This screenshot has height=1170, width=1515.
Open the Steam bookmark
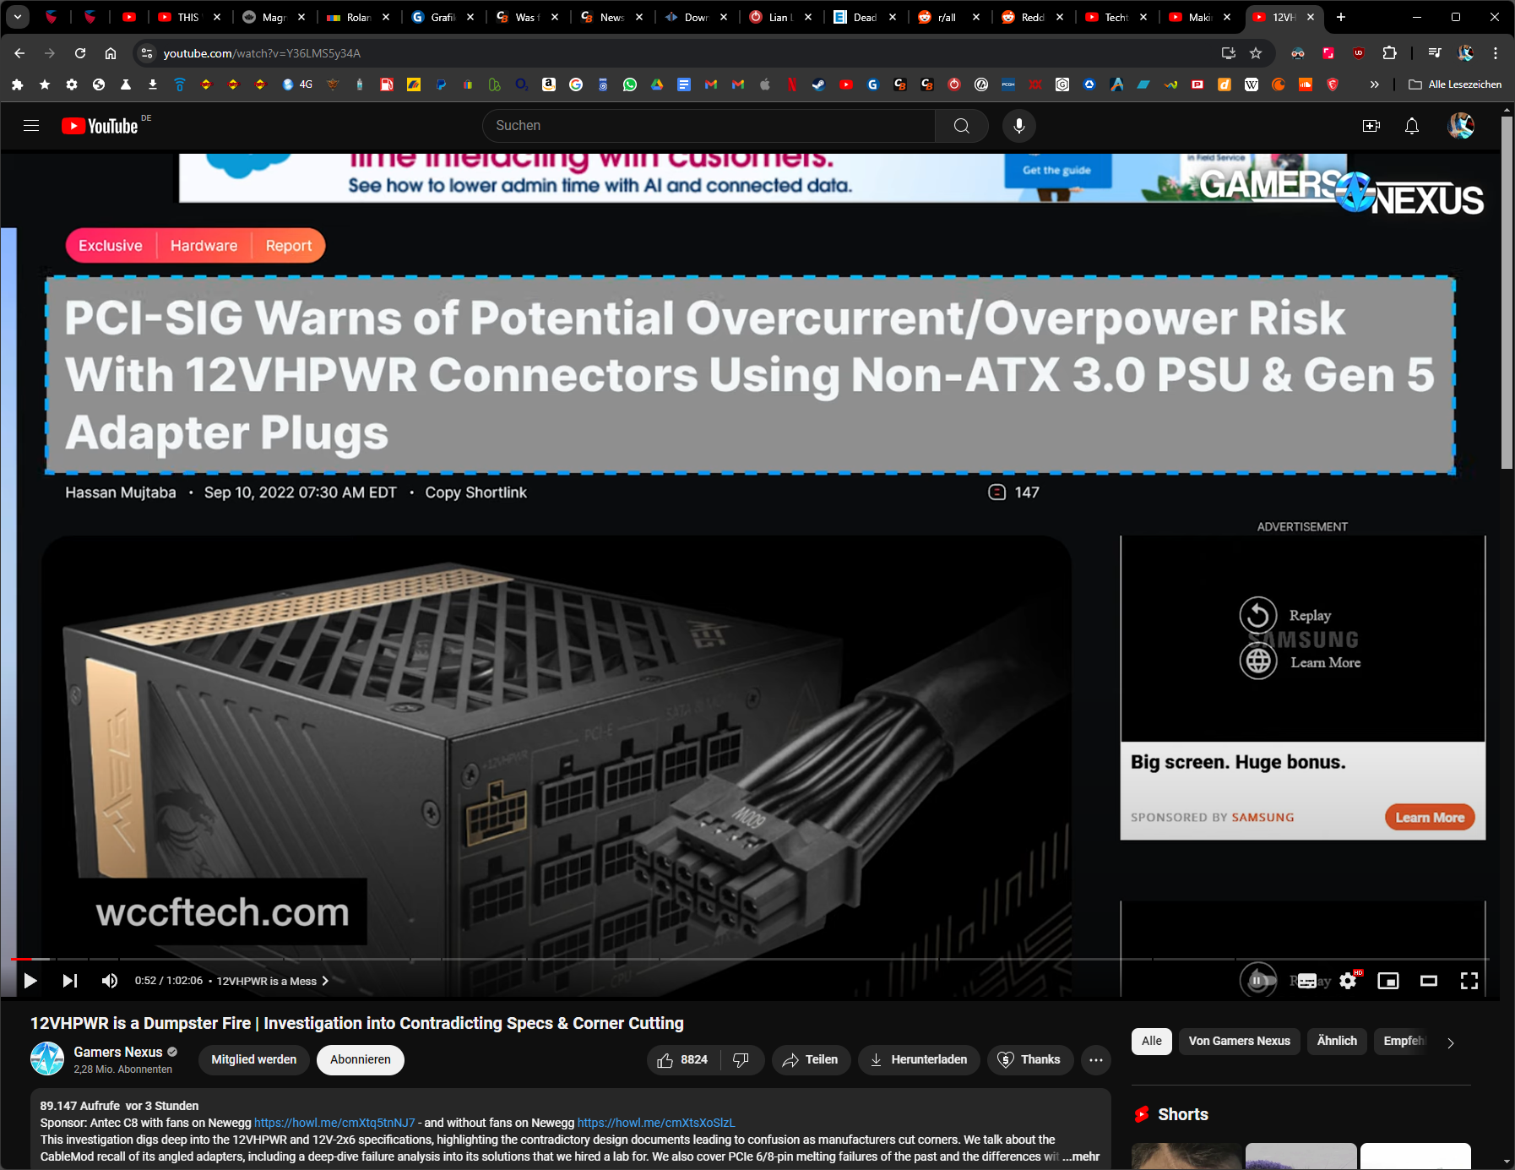(819, 84)
